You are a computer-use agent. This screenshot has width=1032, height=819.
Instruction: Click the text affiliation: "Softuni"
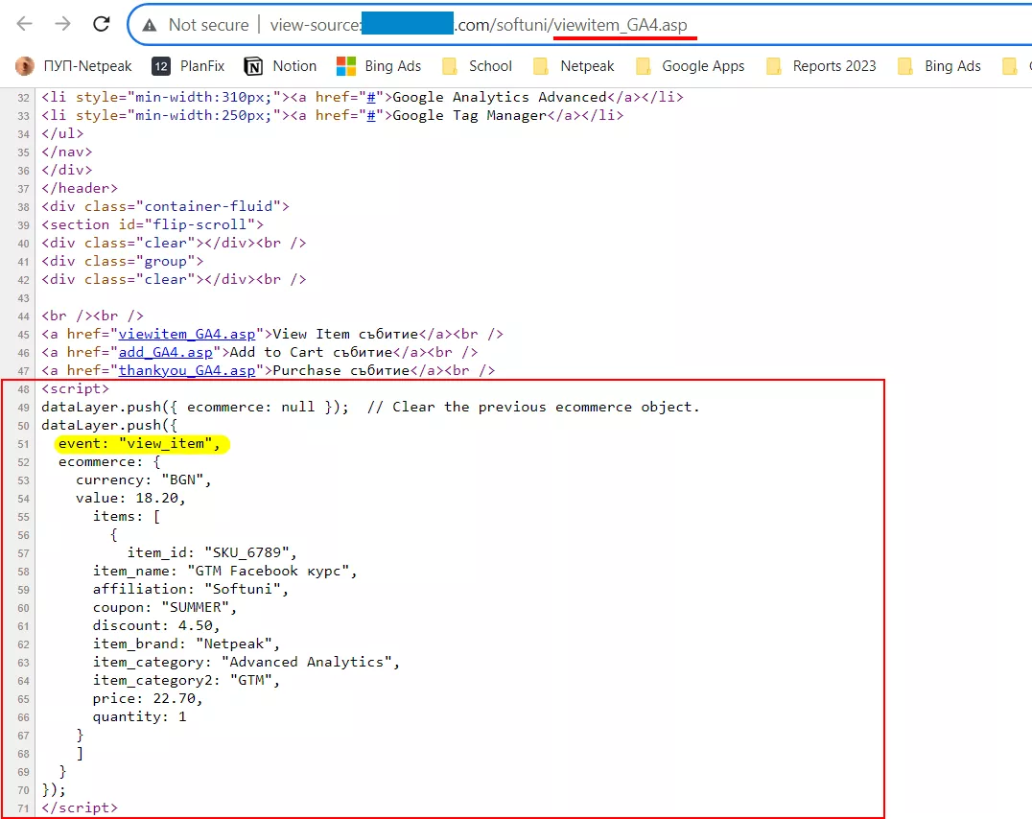coord(190,589)
